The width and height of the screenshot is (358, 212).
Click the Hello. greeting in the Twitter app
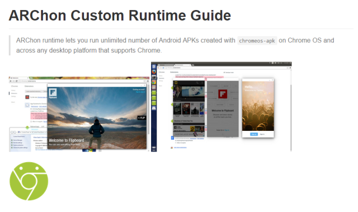tap(248, 87)
